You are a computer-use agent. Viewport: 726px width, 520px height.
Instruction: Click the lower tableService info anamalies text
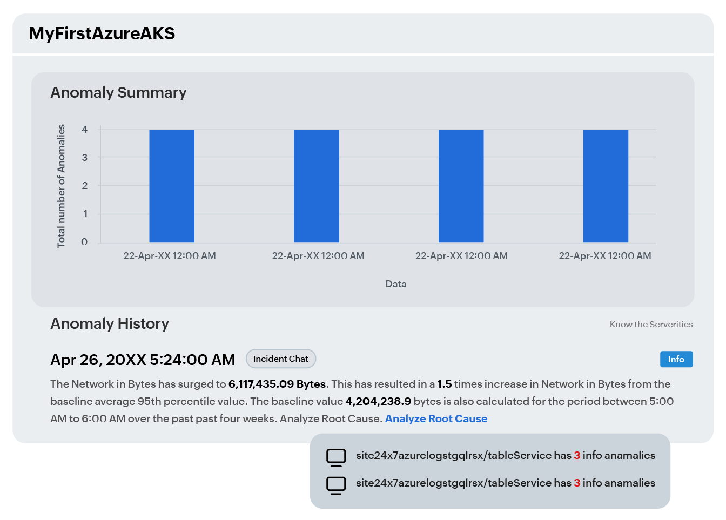click(x=506, y=483)
